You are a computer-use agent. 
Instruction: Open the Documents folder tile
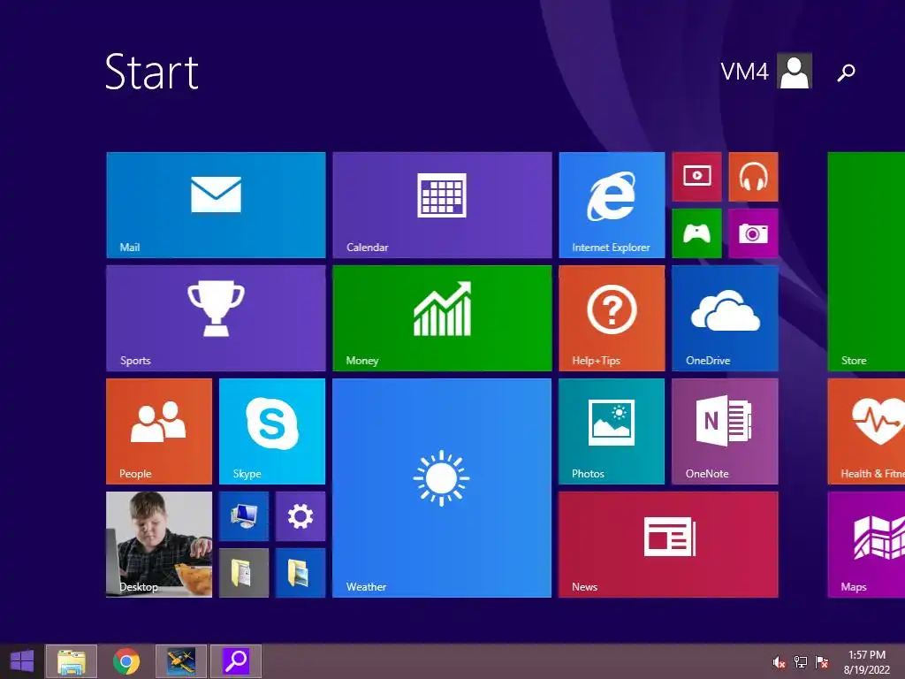[x=244, y=573]
